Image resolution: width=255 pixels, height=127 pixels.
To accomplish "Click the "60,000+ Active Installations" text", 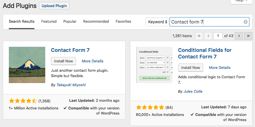I will point(160,115).
